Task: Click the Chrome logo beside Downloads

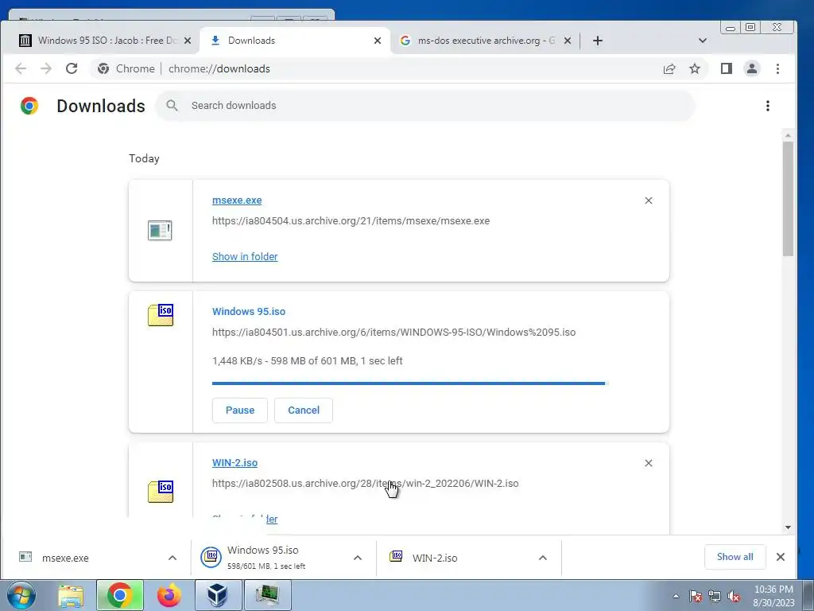Action: click(x=29, y=106)
